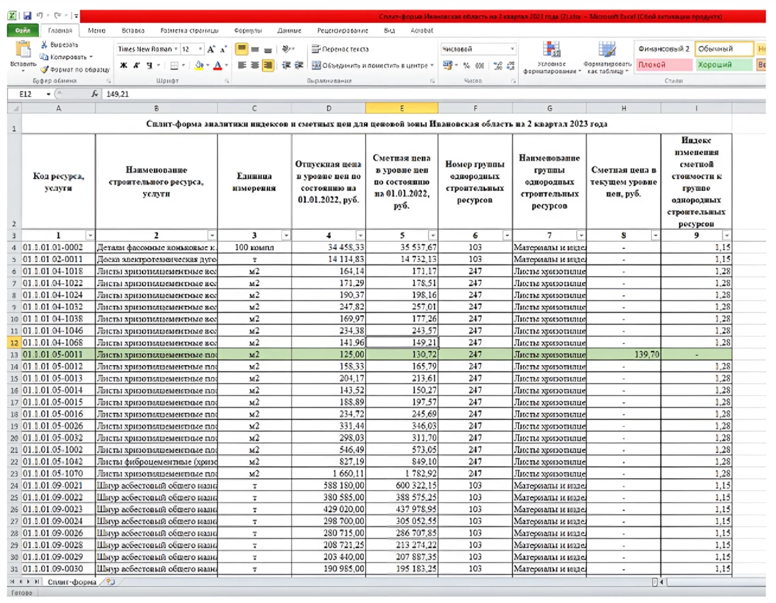Switch to the Разметка страницы tab
776x603 pixels.
tap(189, 30)
